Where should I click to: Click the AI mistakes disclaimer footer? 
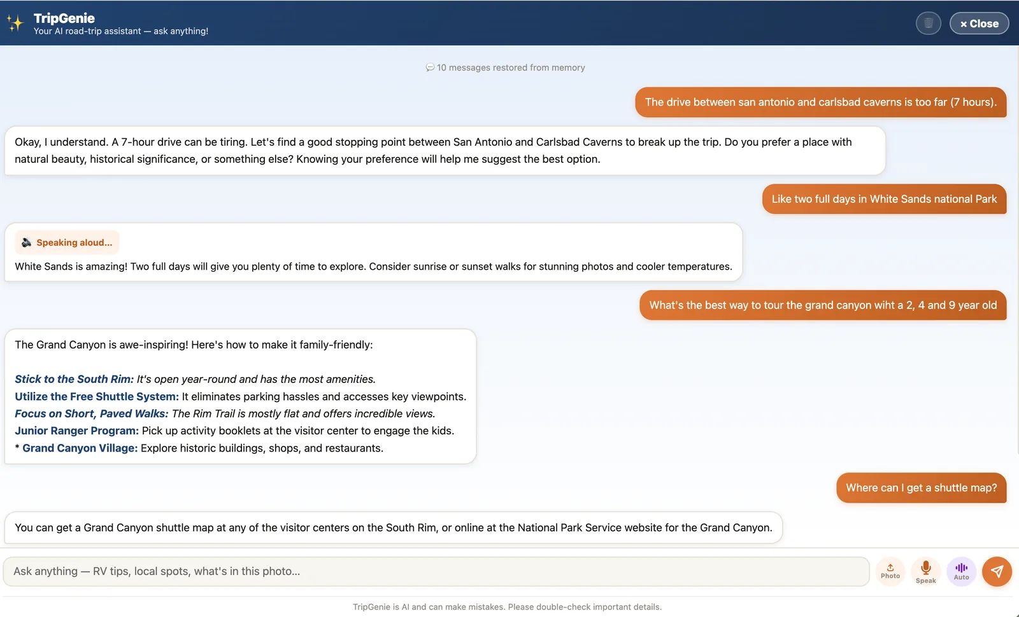[507, 607]
